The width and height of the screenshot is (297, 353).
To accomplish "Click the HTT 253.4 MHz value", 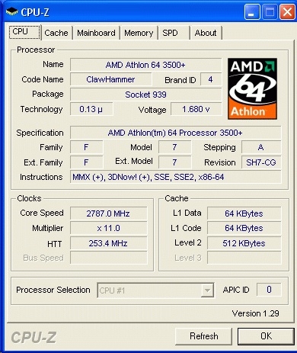I will click(108, 243).
